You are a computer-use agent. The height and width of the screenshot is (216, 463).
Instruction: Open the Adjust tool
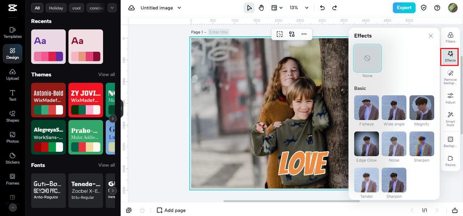(x=450, y=98)
